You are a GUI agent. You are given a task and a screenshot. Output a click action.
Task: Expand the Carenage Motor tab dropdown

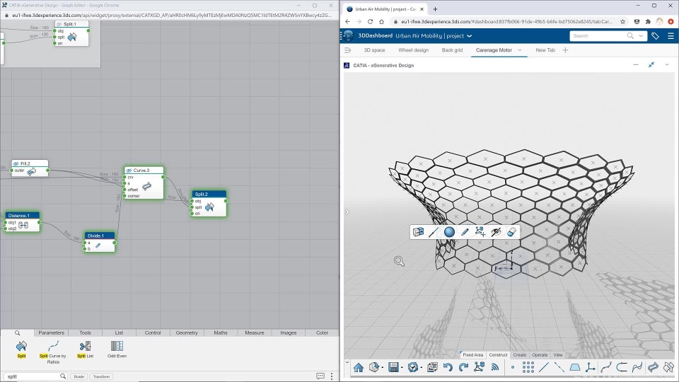[x=520, y=50]
